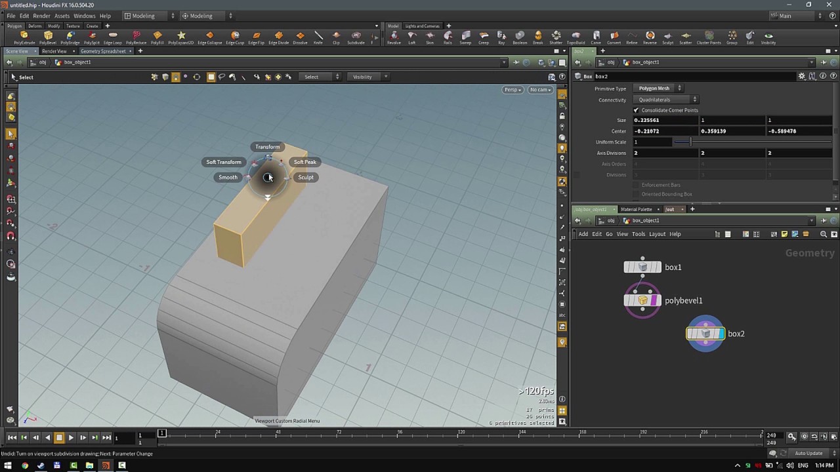This screenshot has width=840, height=472.
Task: Click the play forward button
Action: point(71,437)
